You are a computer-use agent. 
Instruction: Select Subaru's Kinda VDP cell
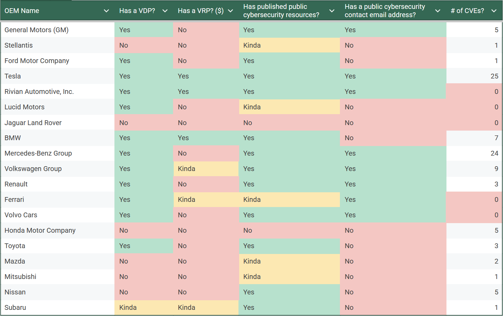(x=144, y=307)
